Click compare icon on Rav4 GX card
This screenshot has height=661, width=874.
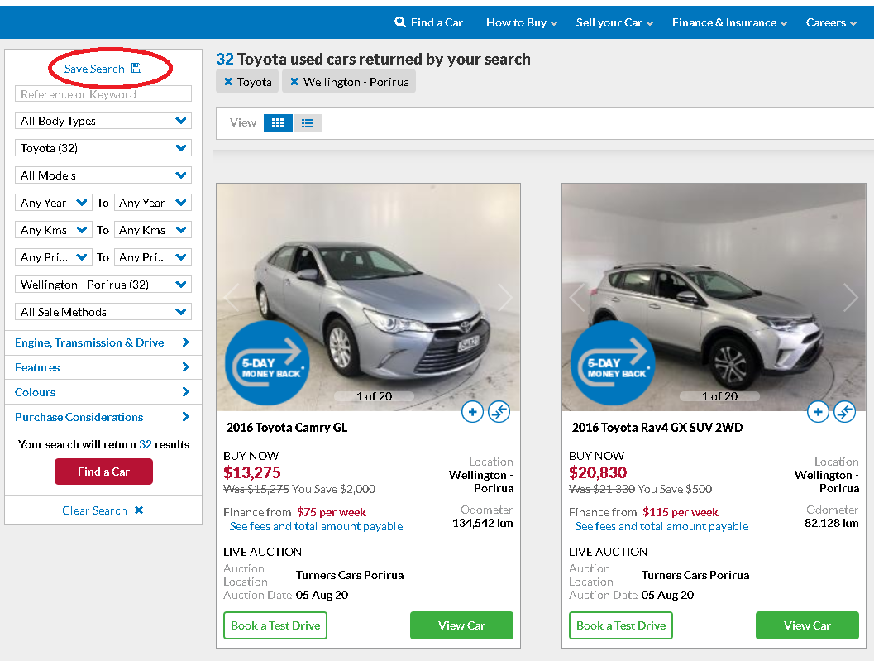[844, 412]
